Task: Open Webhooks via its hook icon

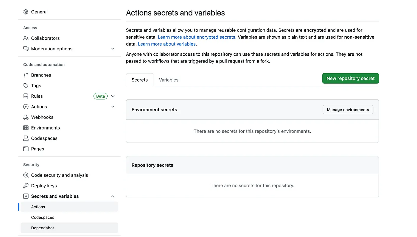Action: point(26,117)
